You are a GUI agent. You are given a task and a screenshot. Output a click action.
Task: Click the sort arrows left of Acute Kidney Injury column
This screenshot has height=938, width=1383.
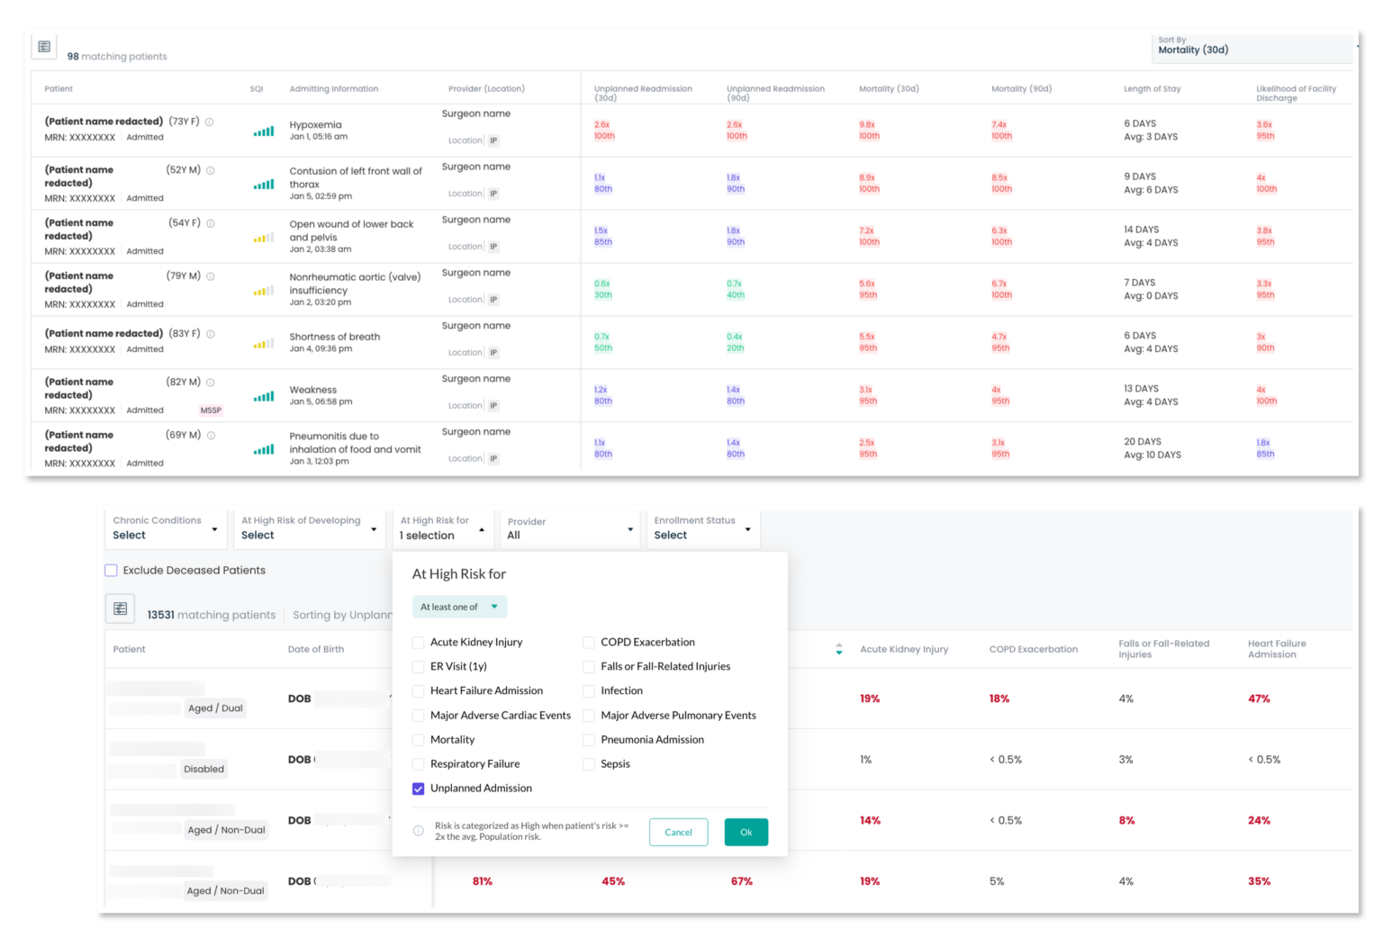(838, 648)
